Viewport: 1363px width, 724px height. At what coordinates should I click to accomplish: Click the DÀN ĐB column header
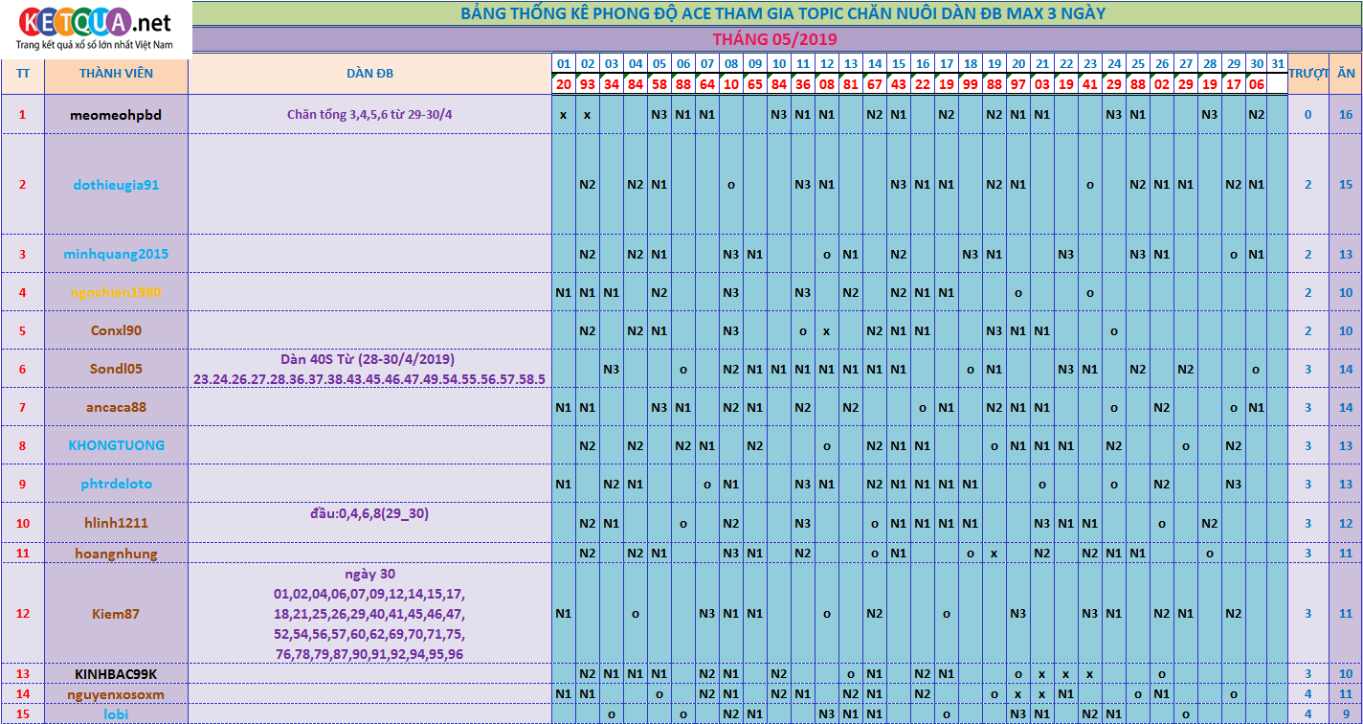(x=369, y=73)
